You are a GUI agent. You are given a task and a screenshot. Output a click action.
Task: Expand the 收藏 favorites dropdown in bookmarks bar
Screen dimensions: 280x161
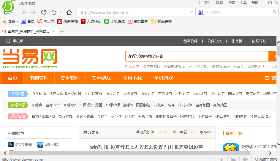[x=17, y=21]
